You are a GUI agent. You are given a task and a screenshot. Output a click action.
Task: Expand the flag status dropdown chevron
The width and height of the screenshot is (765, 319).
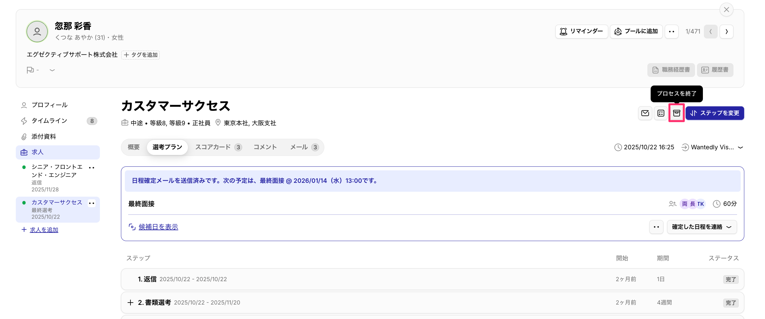[x=52, y=70]
